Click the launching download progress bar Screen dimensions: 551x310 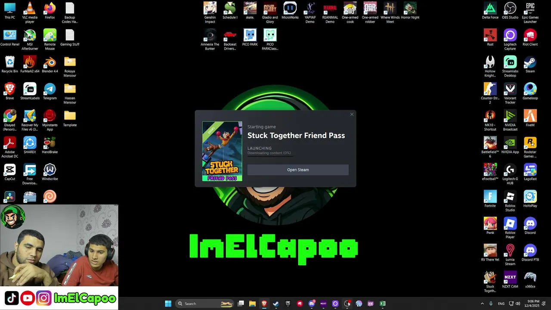[270, 155]
